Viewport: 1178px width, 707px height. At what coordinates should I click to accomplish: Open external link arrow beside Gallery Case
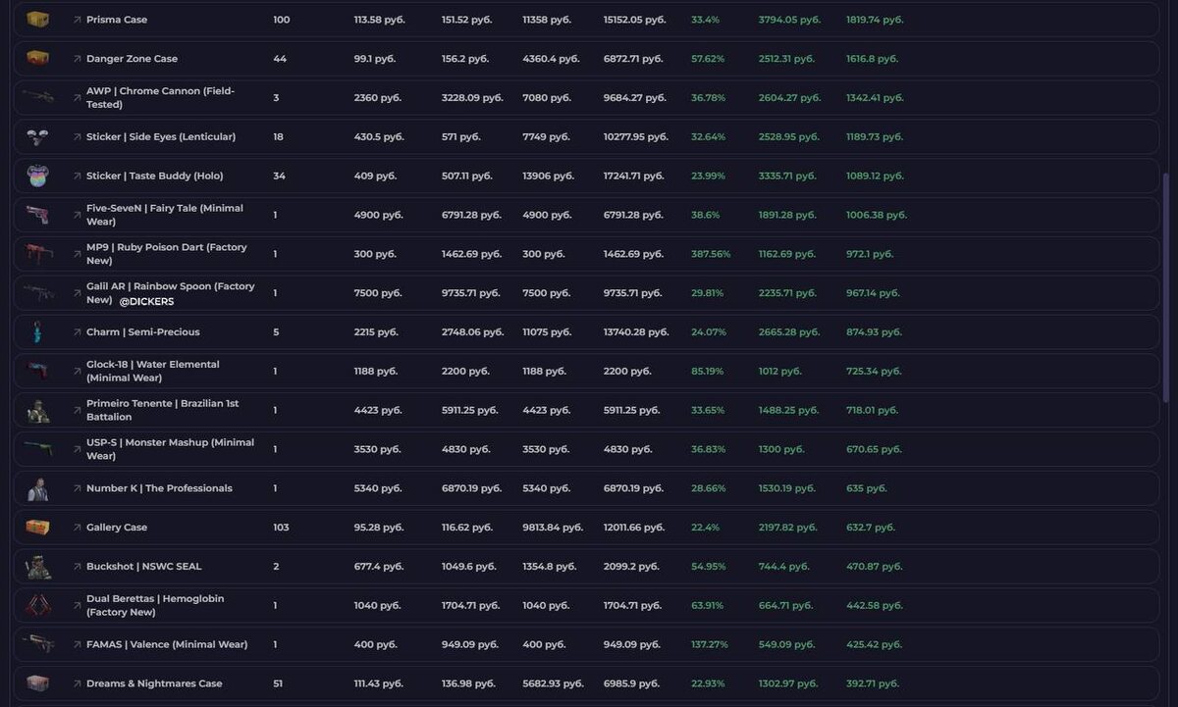(x=78, y=528)
